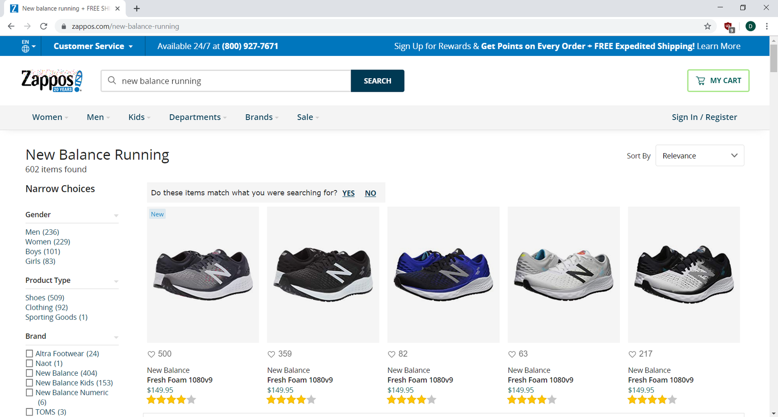
Task: Click the blue Fresh Foam 1080v9 shoe image
Action: pyautogui.click(x=443, y=275)
